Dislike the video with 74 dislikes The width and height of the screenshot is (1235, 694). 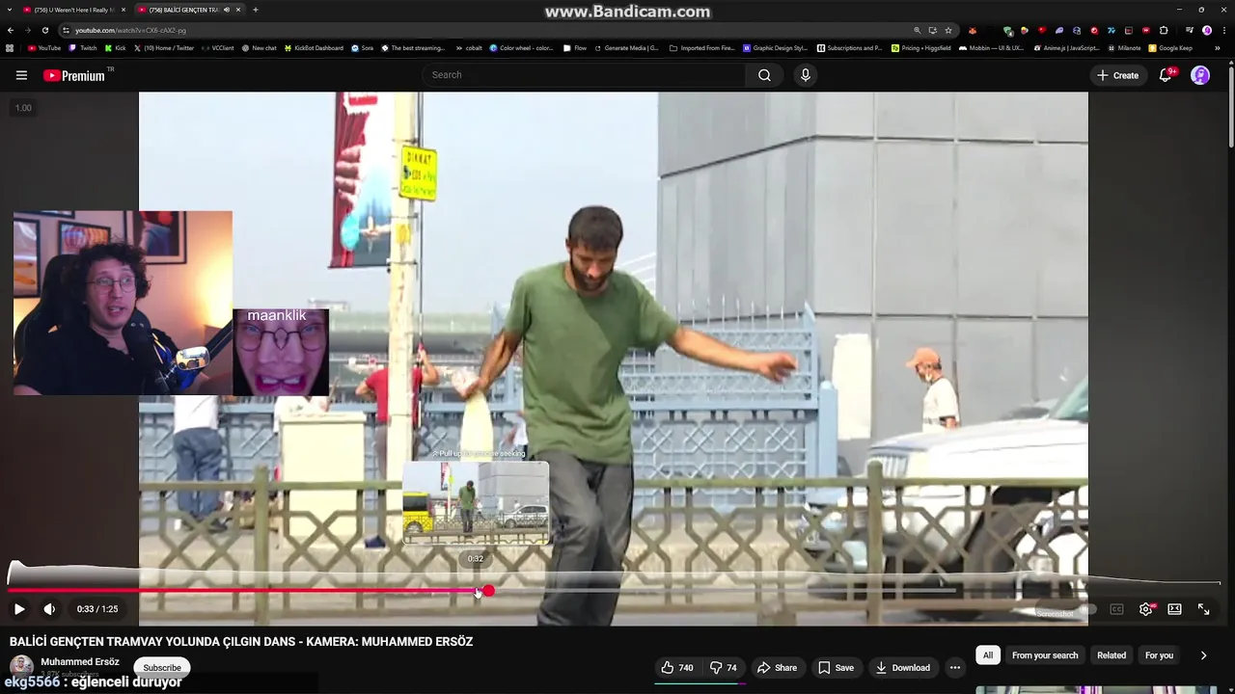[x=724, y=668]
